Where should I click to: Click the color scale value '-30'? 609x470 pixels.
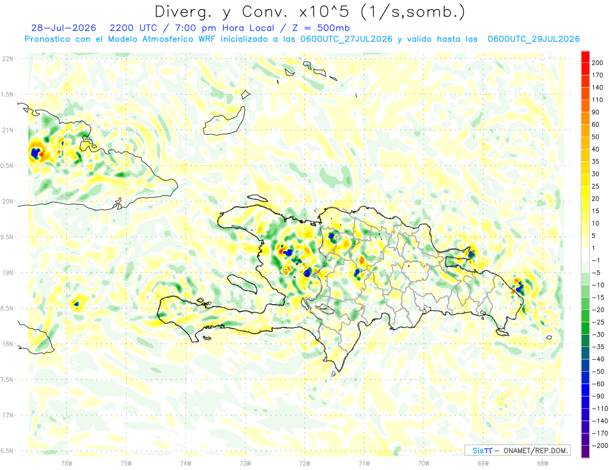click(x=599, y=334)
